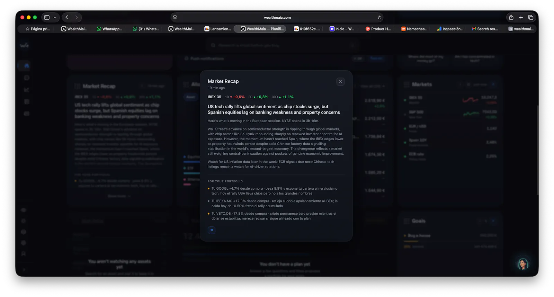Click the 1D −0,6% change value

pyautogui.click(x=235, y=97)
